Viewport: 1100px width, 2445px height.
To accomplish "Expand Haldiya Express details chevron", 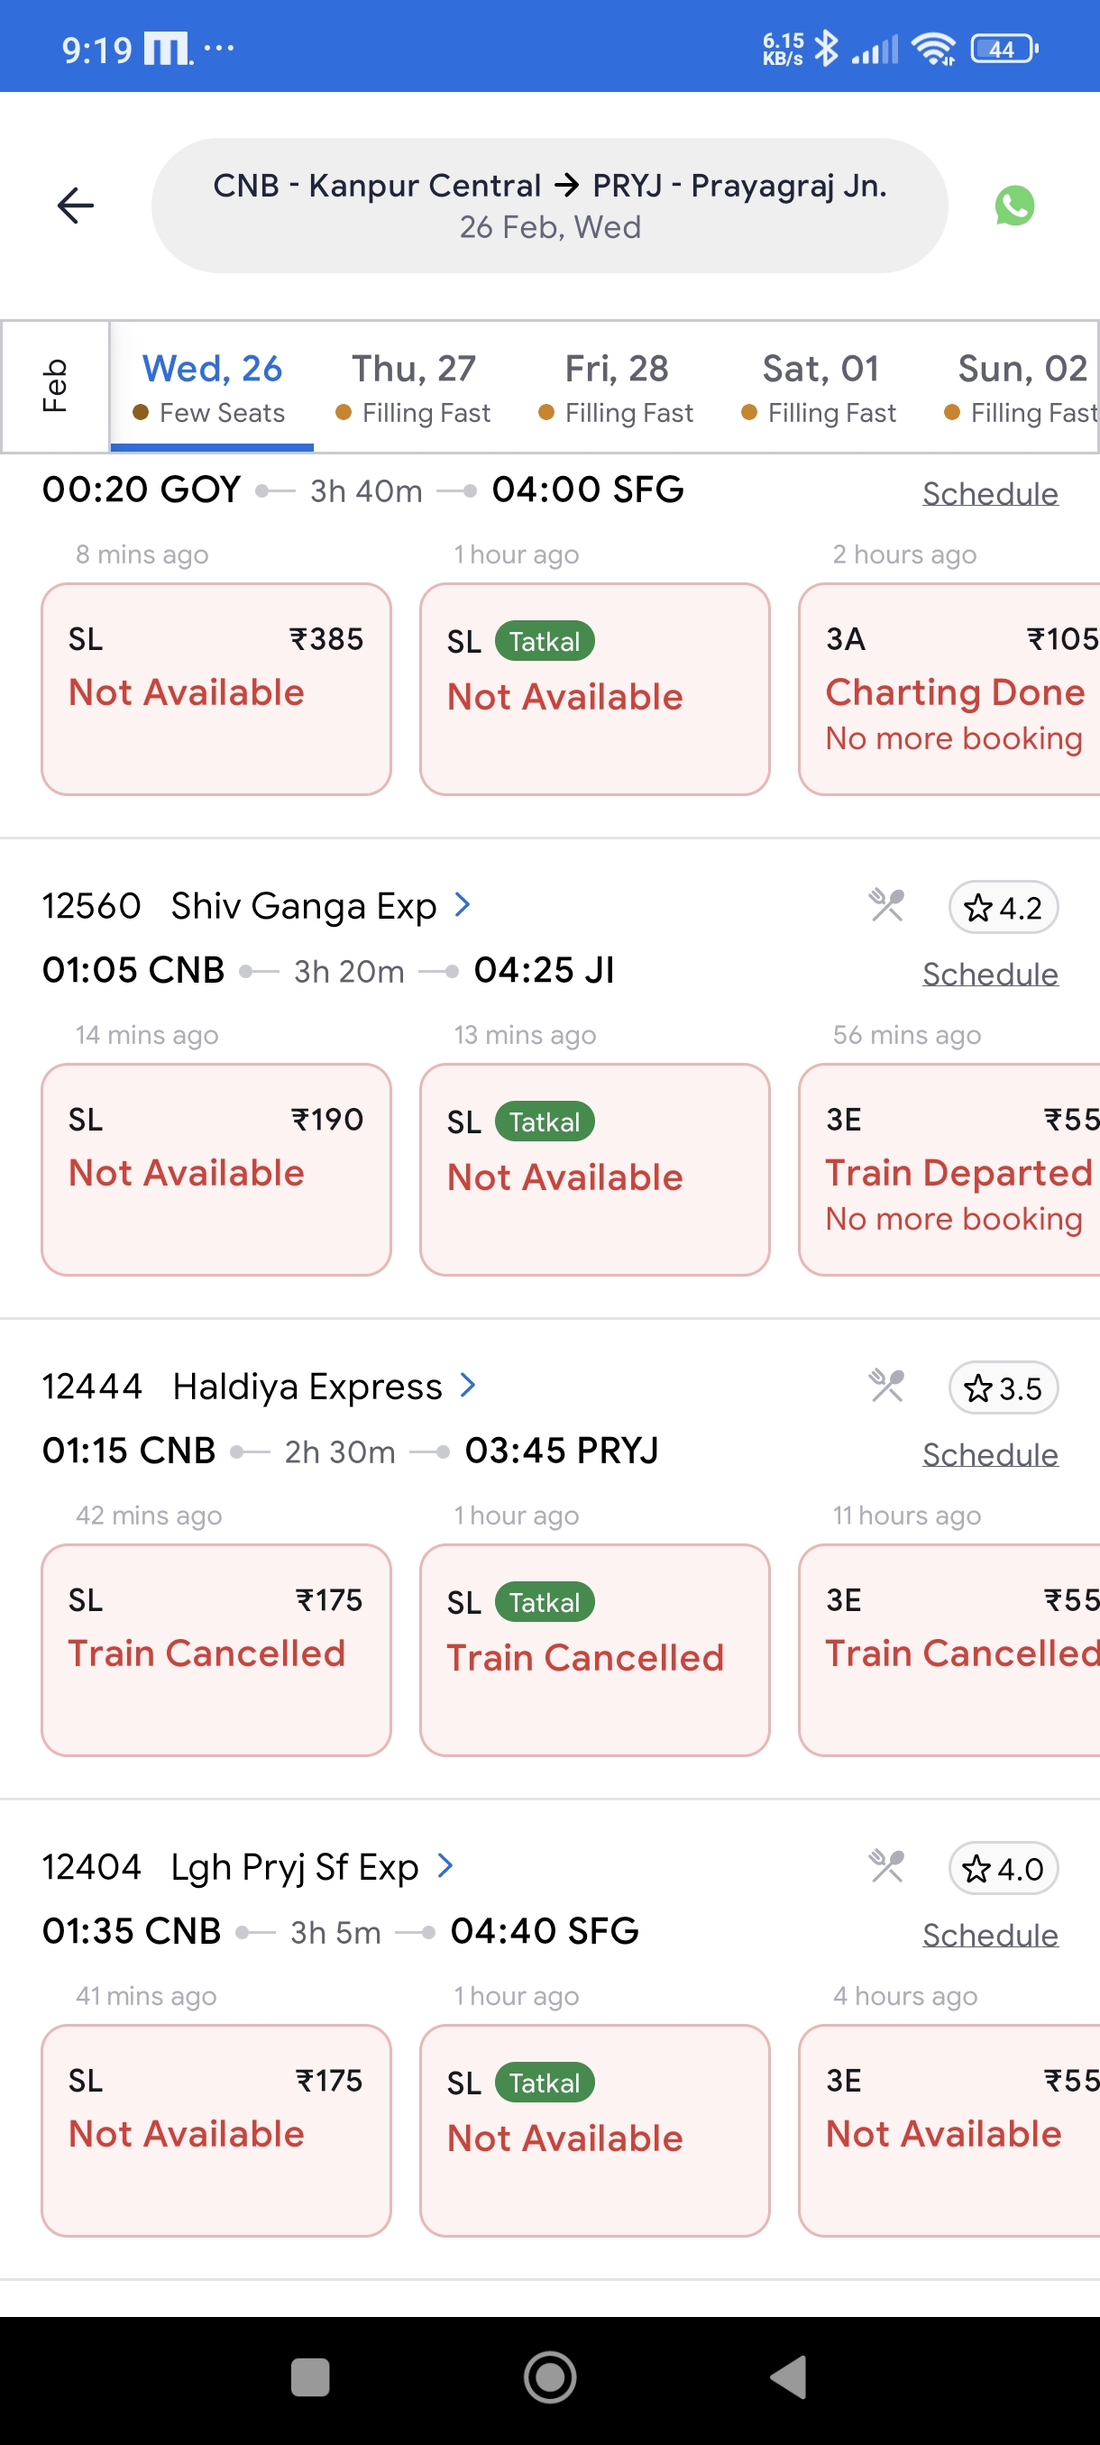I will (467, 1385).
